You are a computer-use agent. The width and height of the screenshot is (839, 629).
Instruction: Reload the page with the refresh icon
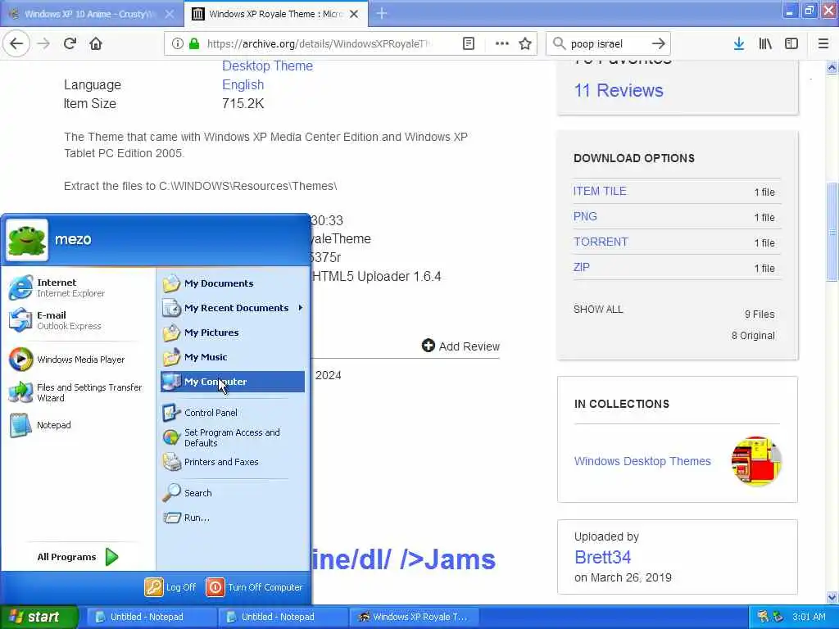(70, 43)
